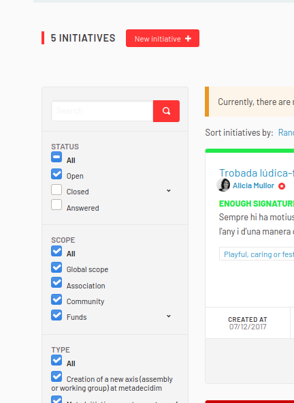Screen dimensions: 294x403
Task: Expand the chevron next to Funds
Action: coord(169,316)
